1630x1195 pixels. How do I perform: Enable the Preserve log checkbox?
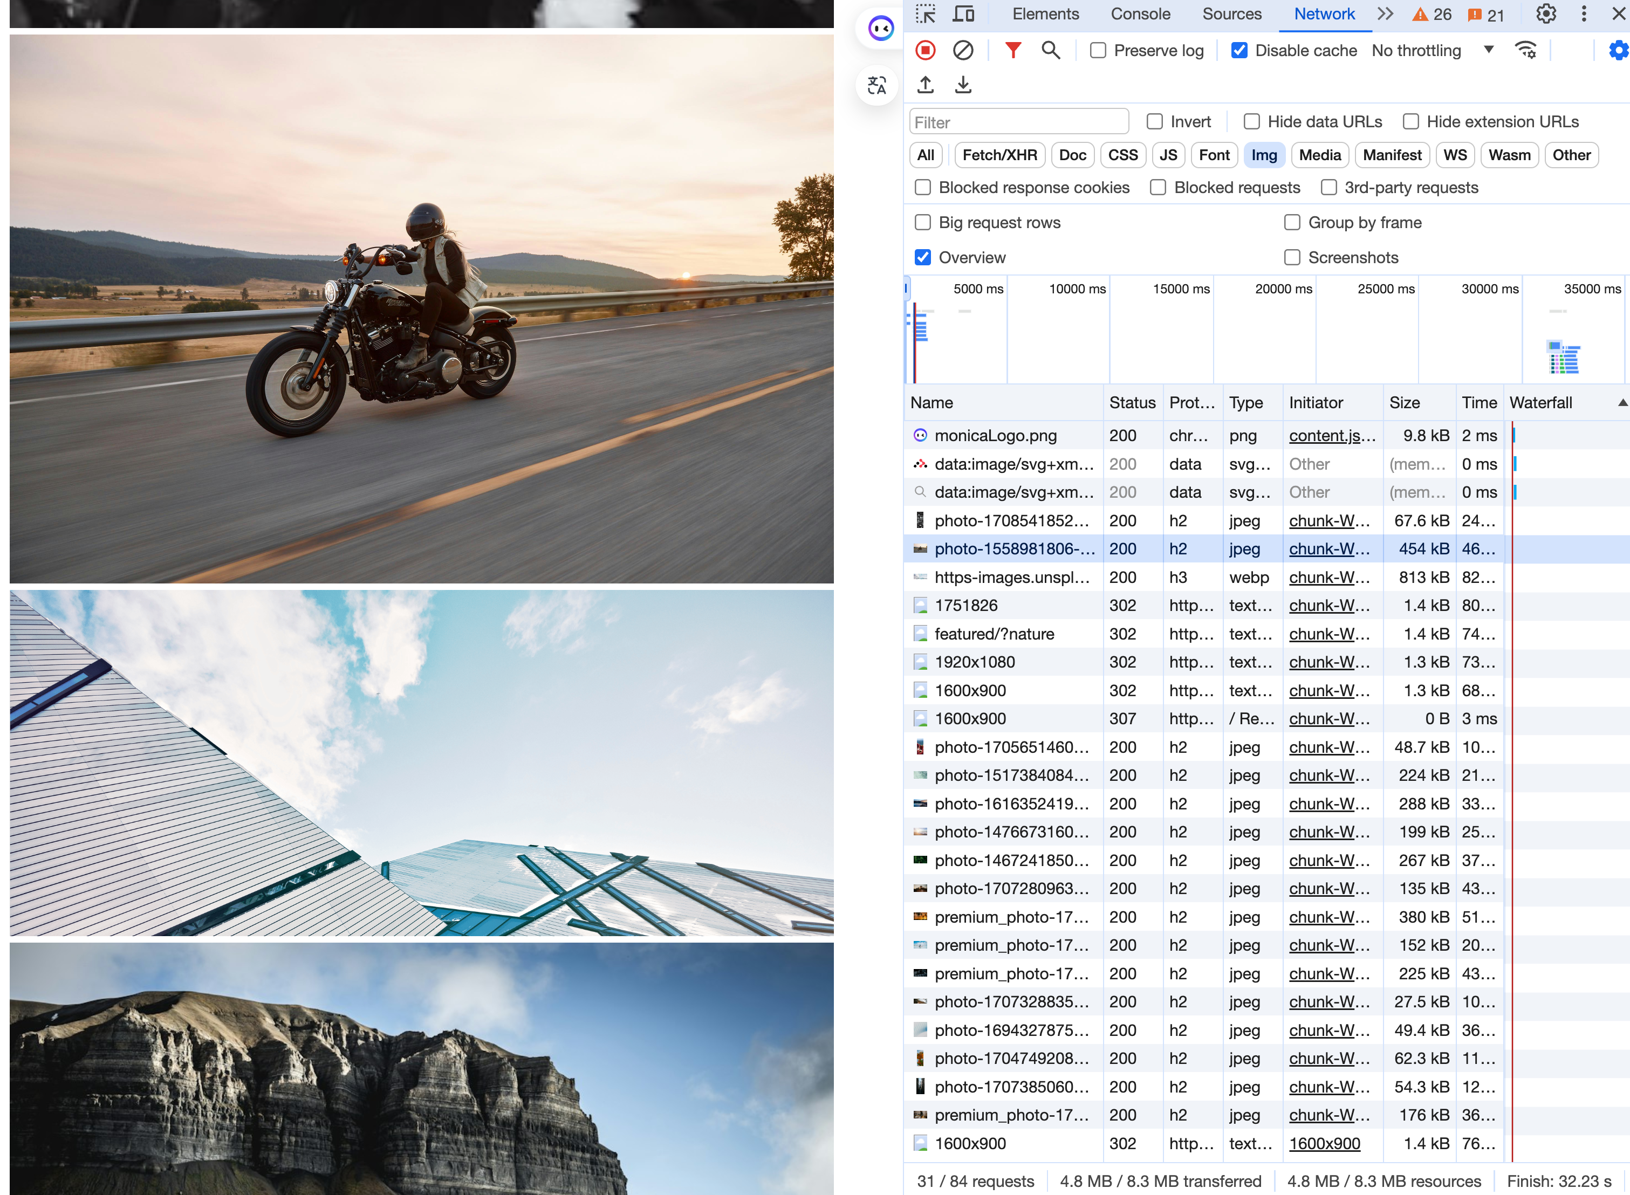[1098, 50]
